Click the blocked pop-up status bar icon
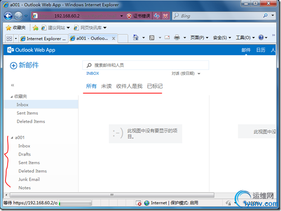This screenshot has height=211, width=281. pos(138,203)
